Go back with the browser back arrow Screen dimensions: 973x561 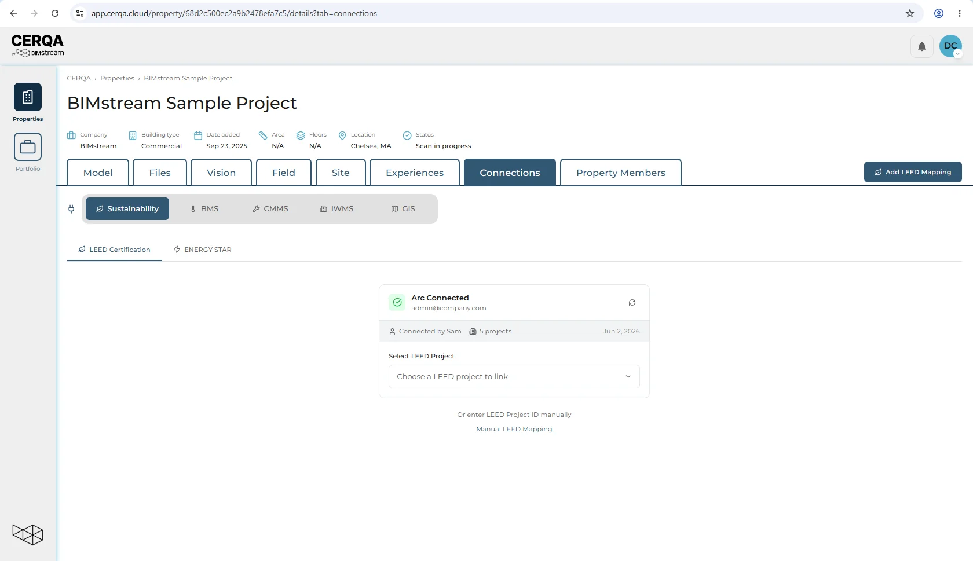[13, 13]
